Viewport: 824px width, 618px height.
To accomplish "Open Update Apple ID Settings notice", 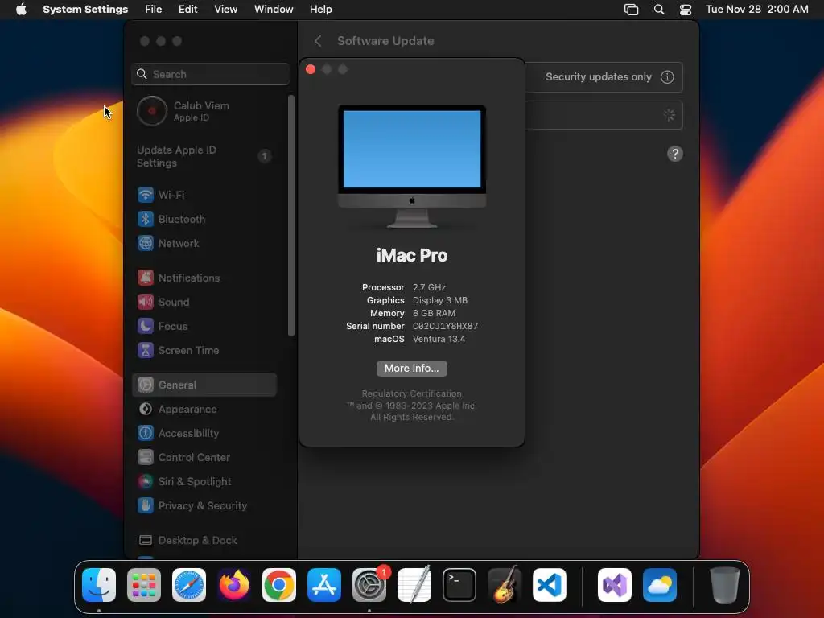I will point(206,157).
